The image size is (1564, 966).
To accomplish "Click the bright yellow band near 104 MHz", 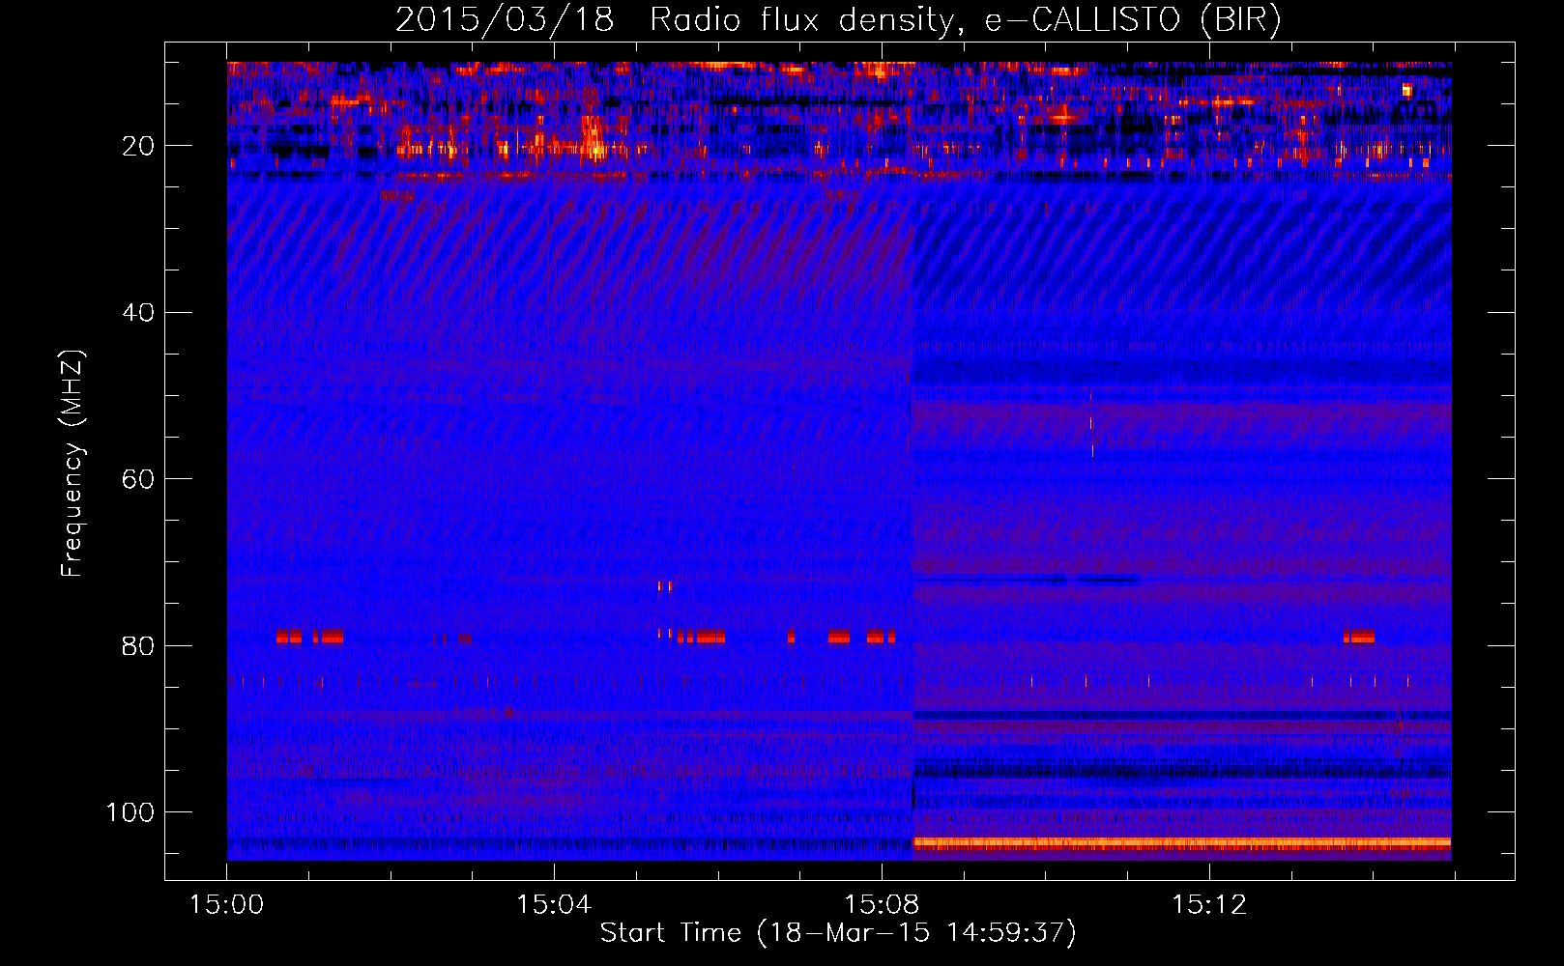I will (1182, 842).
